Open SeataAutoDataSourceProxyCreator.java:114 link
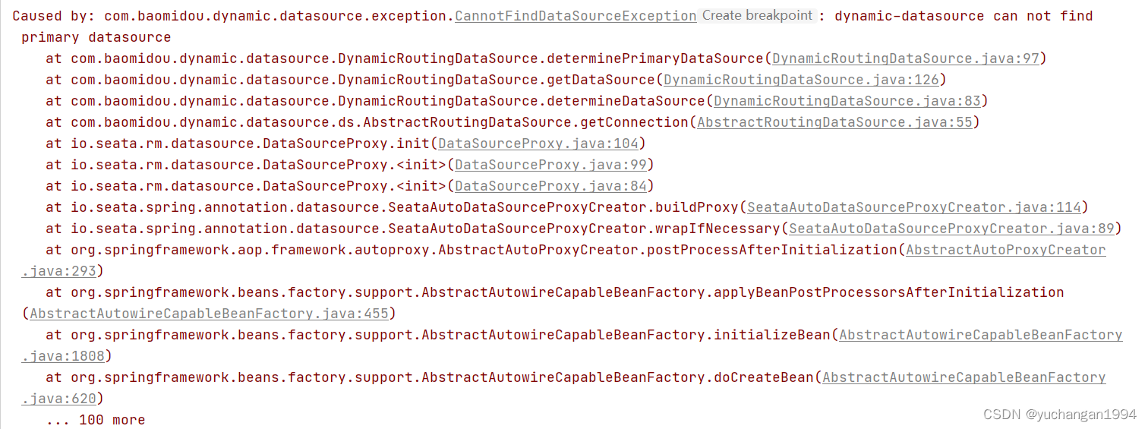Screen dimensions: 1148x429 tap(913, 207)
